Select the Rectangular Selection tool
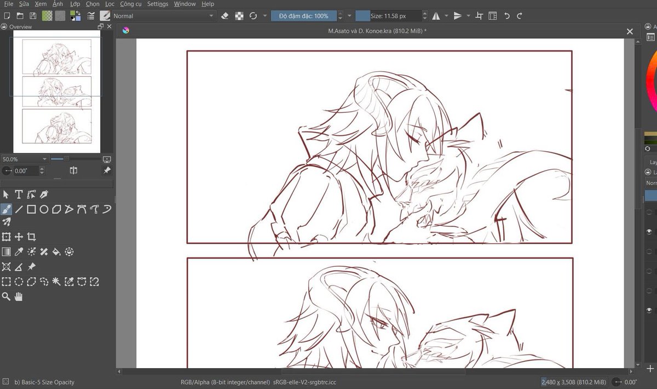The height and width of the screenshot is (389, 657). pos(6,282)
